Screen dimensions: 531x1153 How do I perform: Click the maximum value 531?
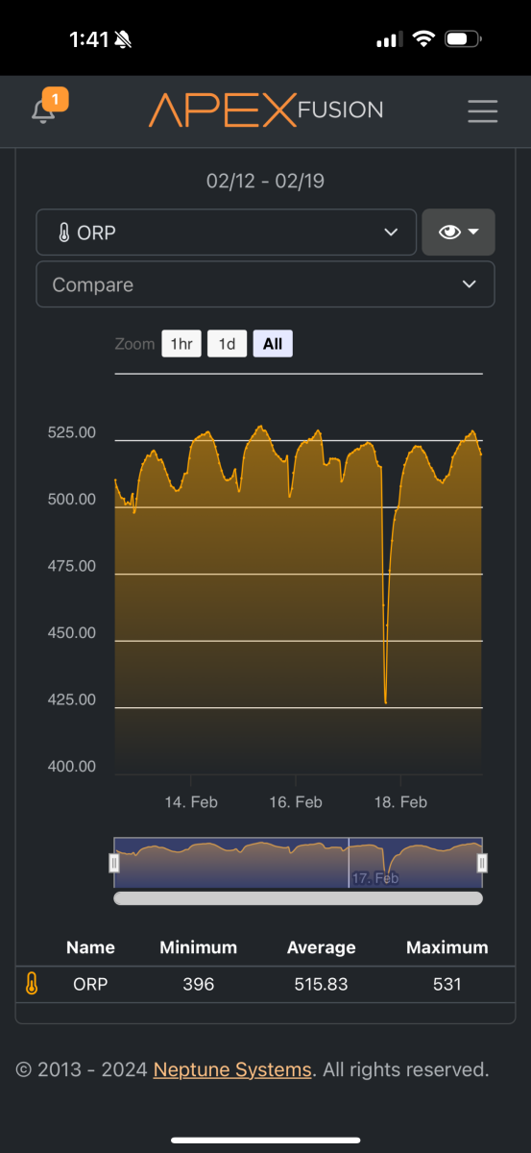pos(447,985)
